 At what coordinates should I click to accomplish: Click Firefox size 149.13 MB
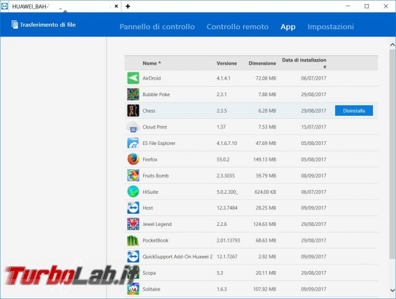pos(264,160)
